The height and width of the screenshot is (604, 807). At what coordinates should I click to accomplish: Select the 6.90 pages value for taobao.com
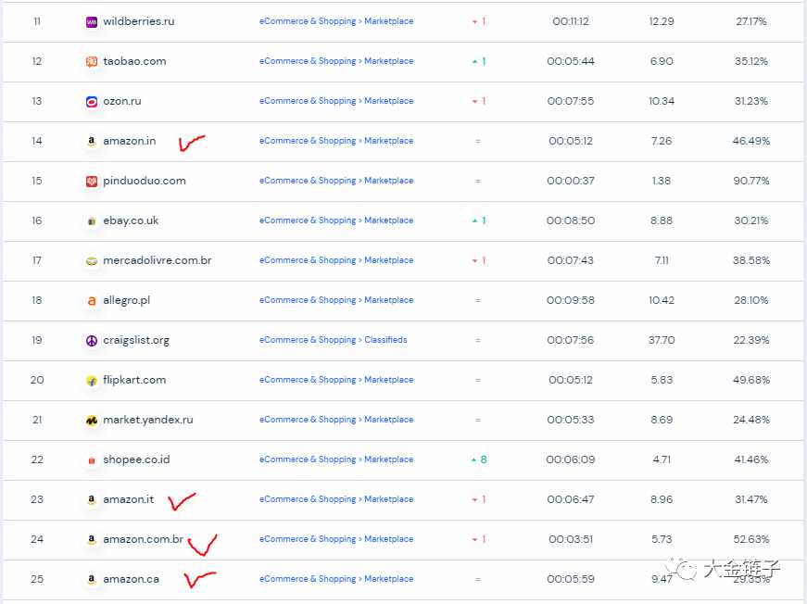662,61
